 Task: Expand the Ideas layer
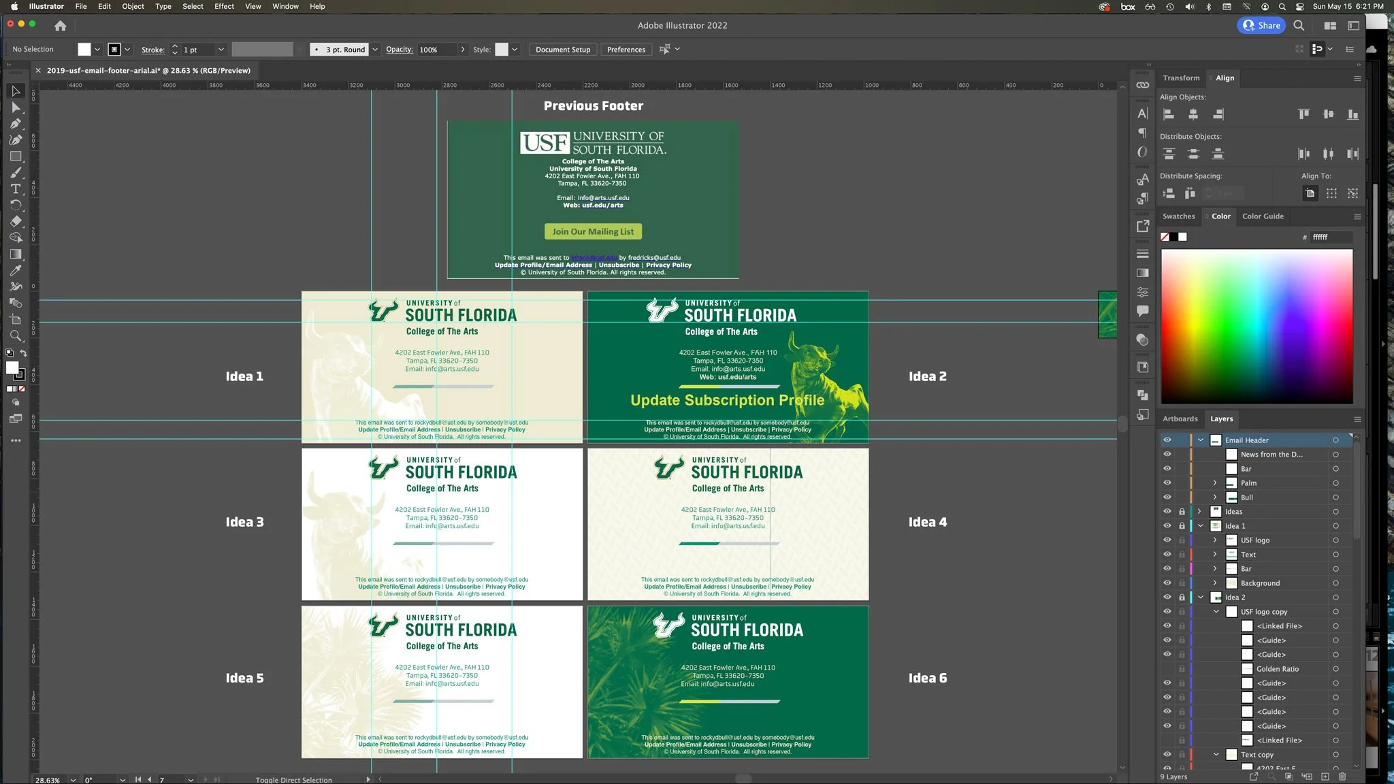pos(1200,512)
